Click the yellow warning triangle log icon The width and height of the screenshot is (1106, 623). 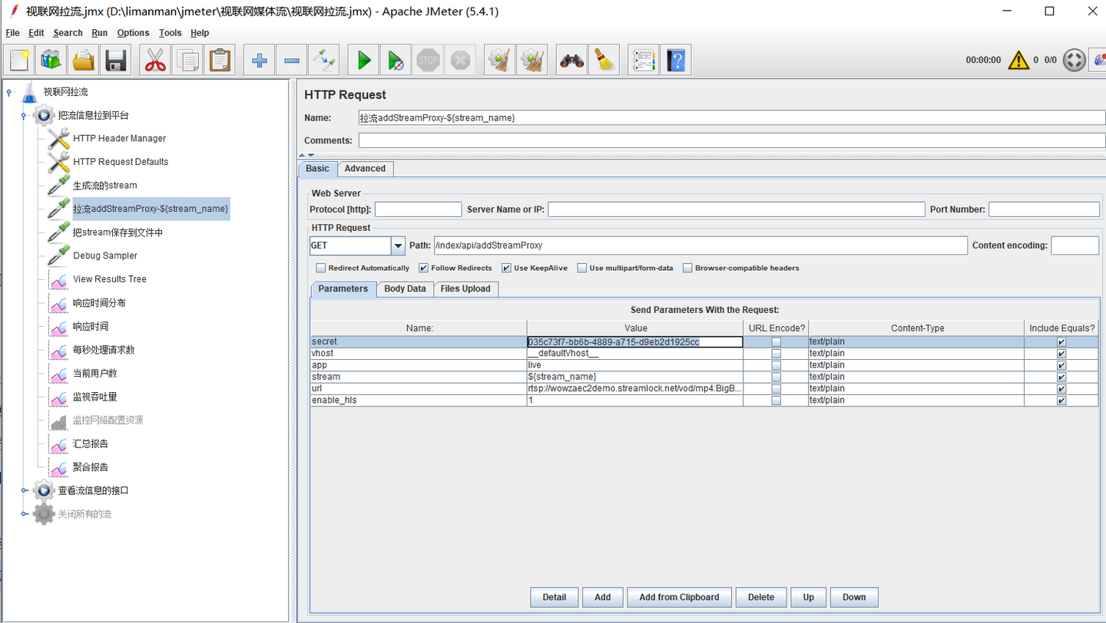coord(1018,60)
